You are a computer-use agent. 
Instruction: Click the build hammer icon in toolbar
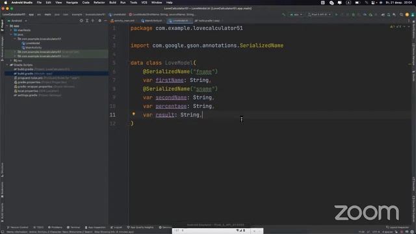[x=283, y=14]
